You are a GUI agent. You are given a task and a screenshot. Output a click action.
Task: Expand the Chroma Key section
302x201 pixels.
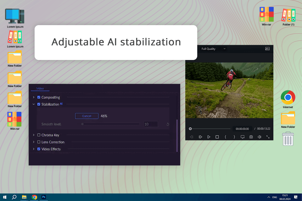pyautogui.click(x=34, y=135)
